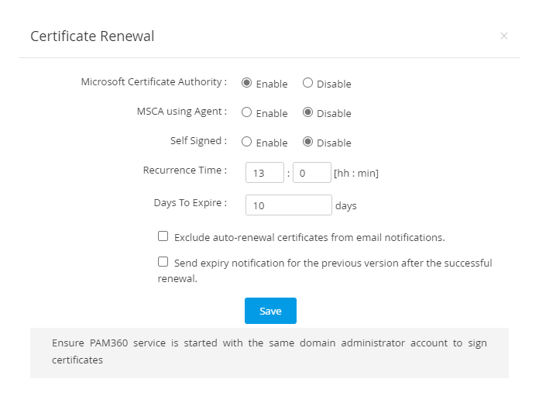Click the recurrence minute field
This screenshot has width=539, height=403.
coord(311,173)
